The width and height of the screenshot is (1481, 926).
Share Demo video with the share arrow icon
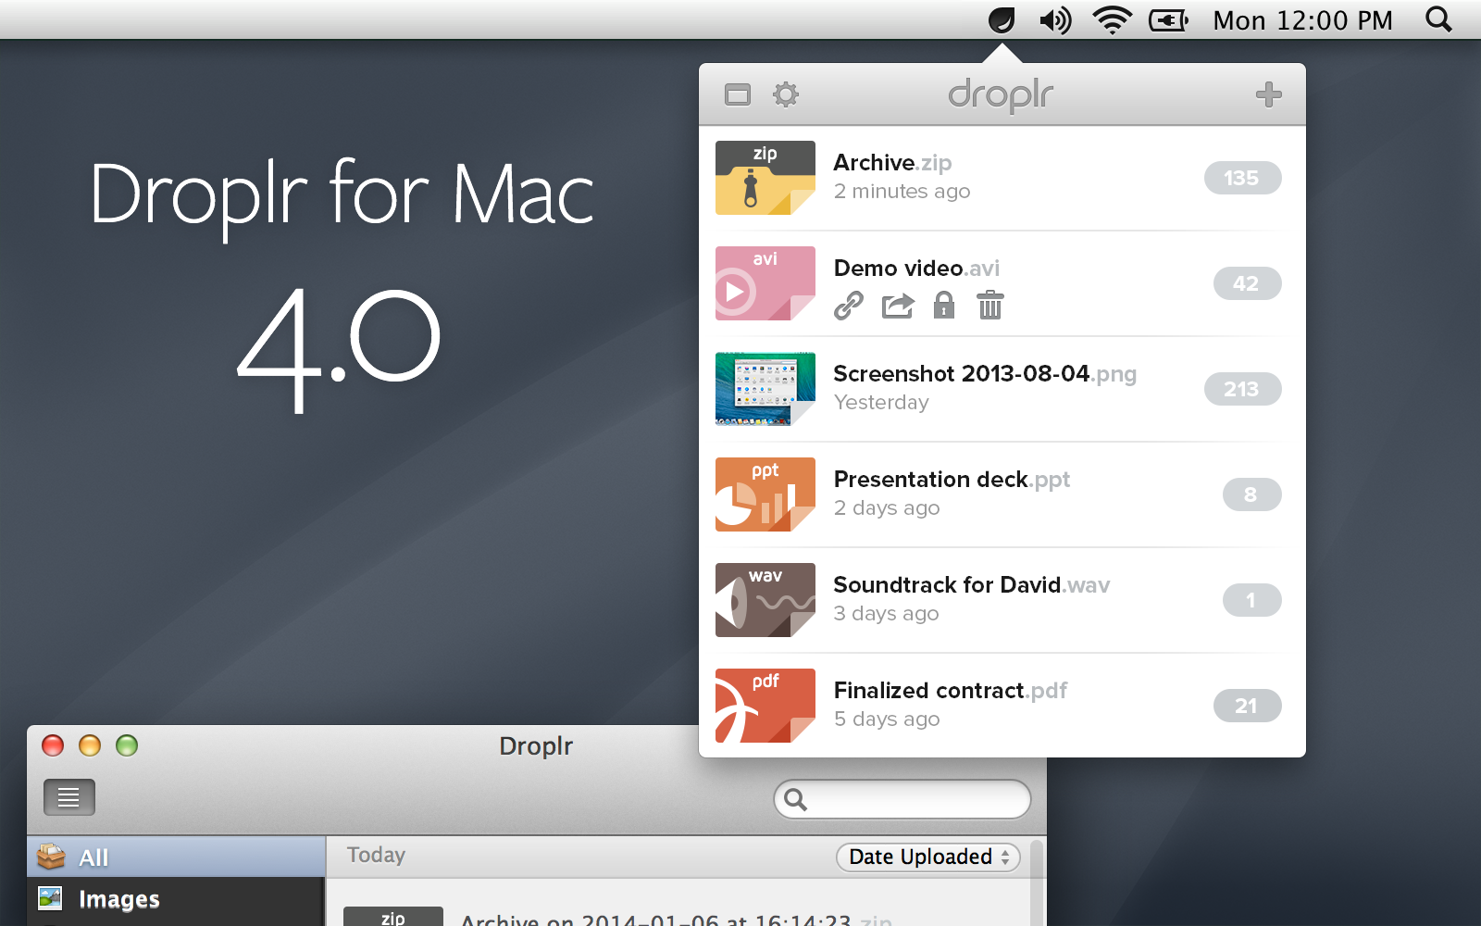[898, 306]
